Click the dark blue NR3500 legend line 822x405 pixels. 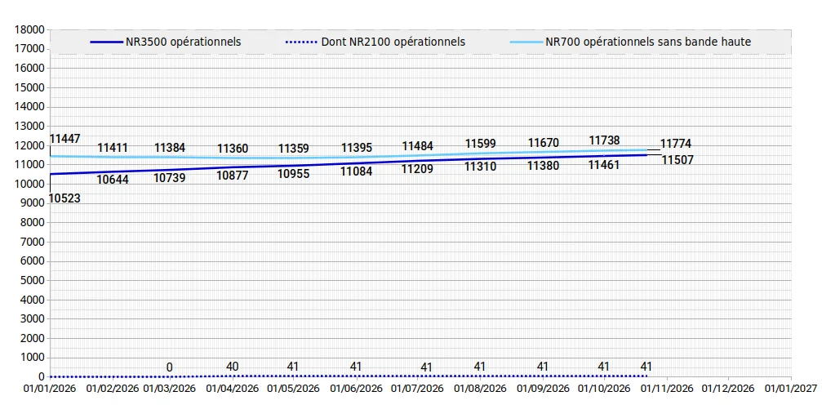[x=105, y=42]
